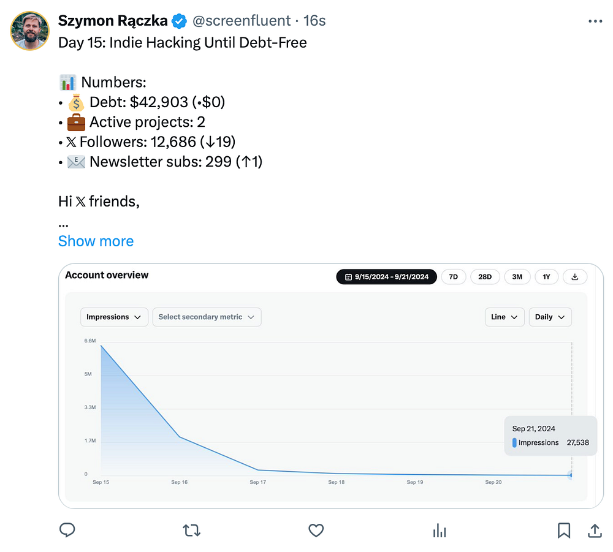The image size is (613, 552).
Task: Open post analytics bar chart icon
Action: pos(440,530)
